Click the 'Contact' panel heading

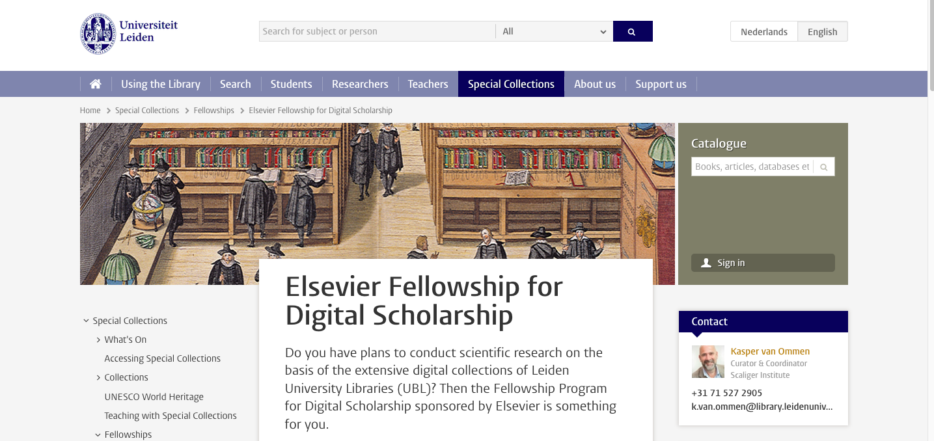[x=709, y=321]
